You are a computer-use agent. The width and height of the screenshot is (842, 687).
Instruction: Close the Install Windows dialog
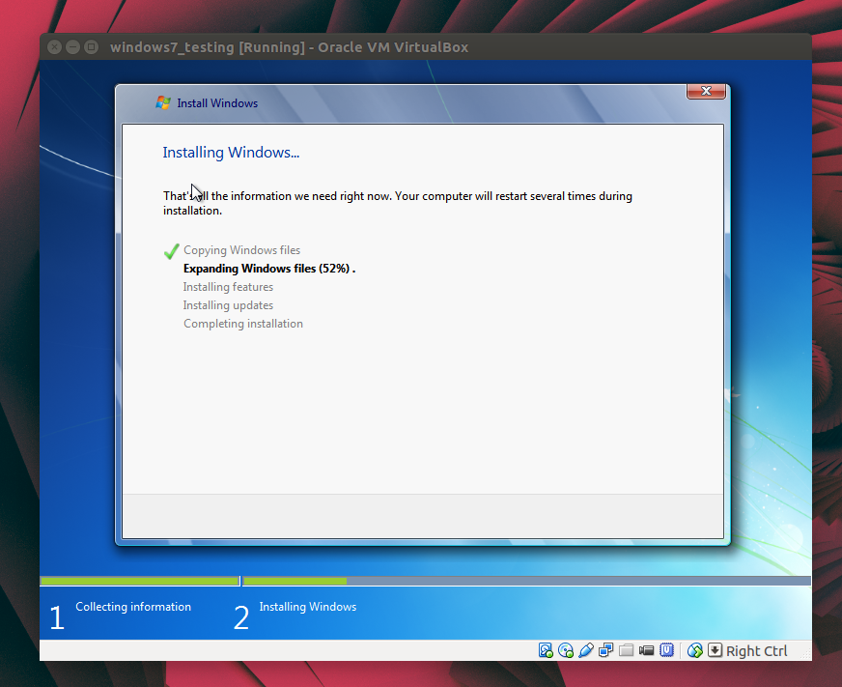pyautogui.click(x=706, y=92)
